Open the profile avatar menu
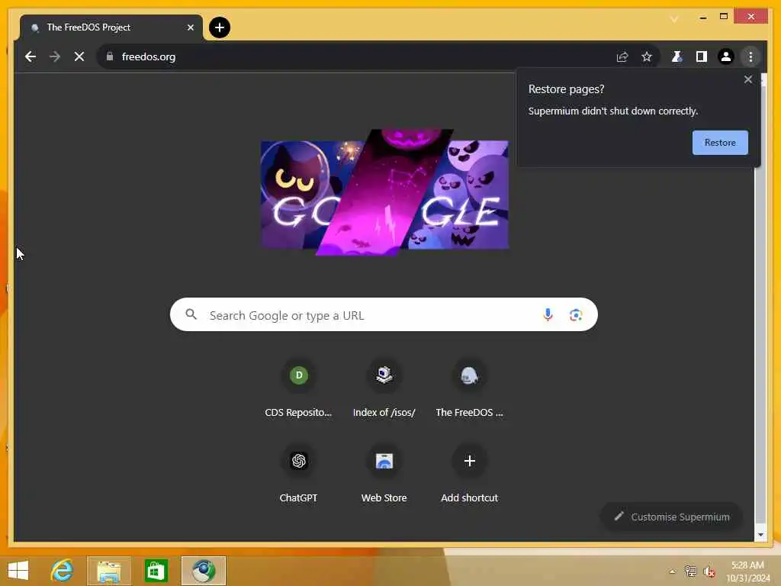Viewport: 781px width, 586px height. point(726,56)
